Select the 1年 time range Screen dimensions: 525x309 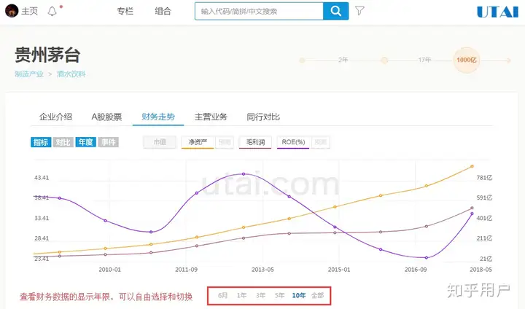point(241,295)
